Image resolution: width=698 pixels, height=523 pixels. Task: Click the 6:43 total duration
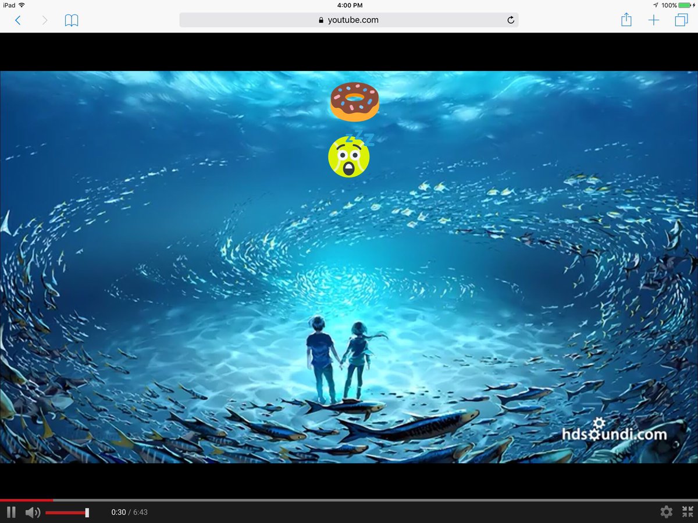tap(140, 513)
